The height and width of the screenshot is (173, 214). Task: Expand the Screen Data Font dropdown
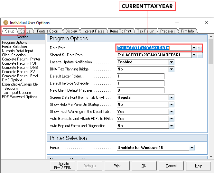coord(172,97)
